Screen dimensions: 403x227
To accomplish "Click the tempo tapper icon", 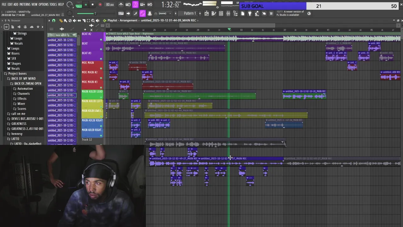I will point(257,14).
